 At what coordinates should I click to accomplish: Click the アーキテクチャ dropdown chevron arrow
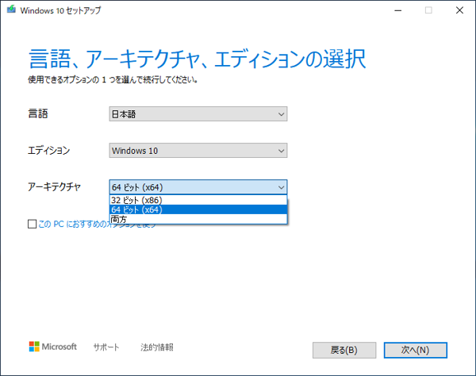[281, 187]
